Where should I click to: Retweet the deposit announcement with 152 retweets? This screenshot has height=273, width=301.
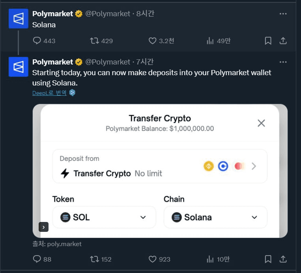101,259
